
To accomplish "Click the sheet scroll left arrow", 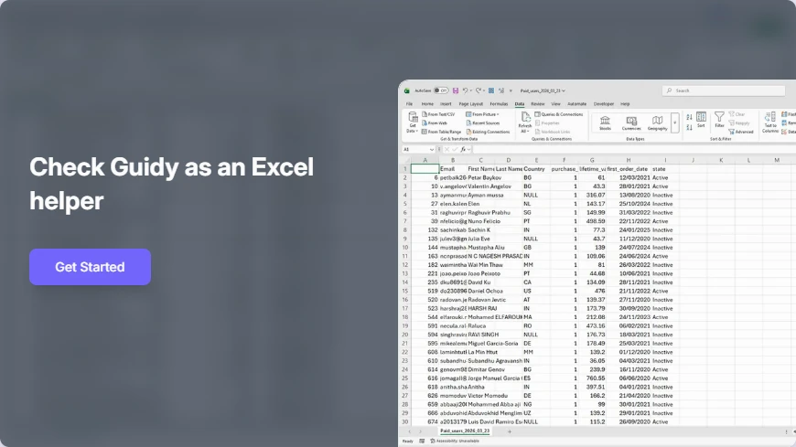I will [x=410, y=431].
